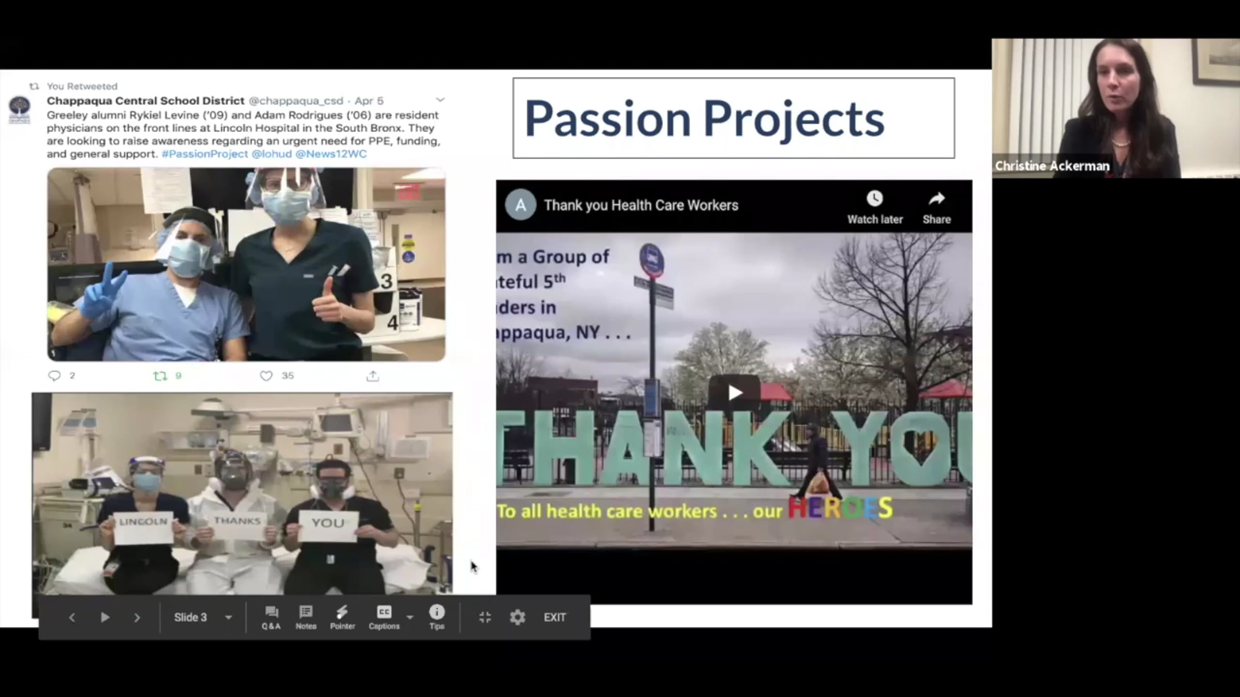Show presentation Tips
This screenshot has width=1240, height=697.
coord(437,617)
